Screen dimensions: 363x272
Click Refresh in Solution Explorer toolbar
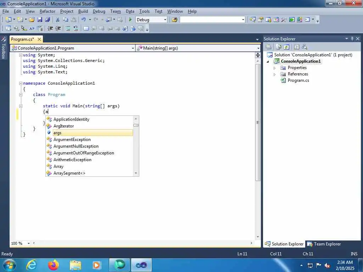[x=286, y=47]
